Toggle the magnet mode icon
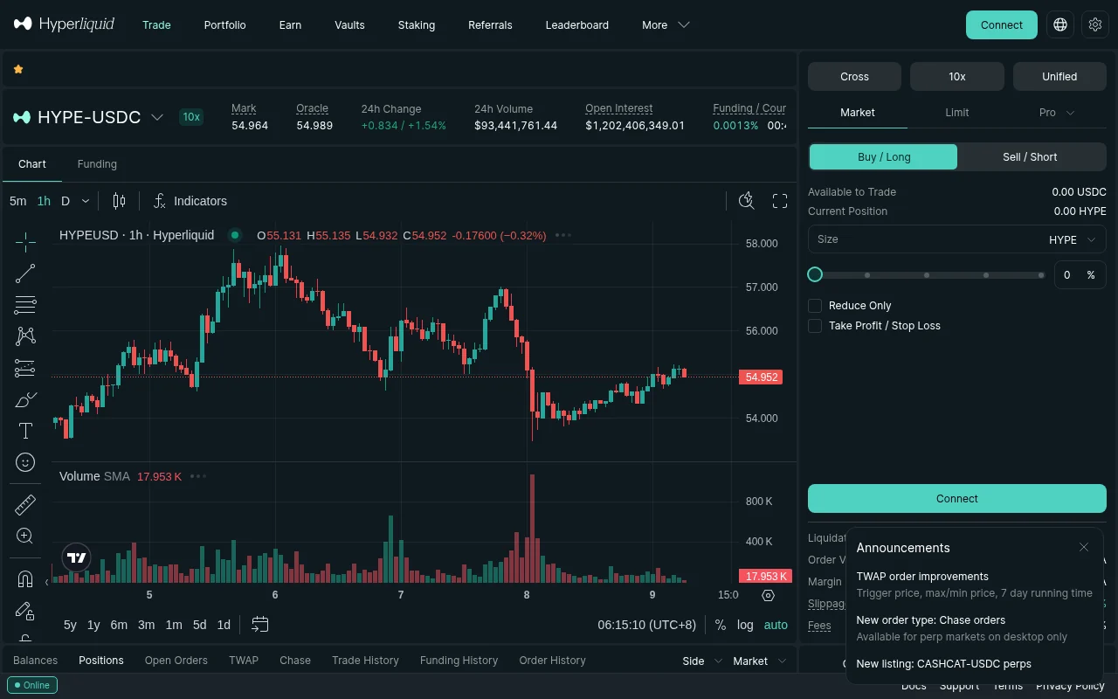Screen dimensions: 1118x699 click(25, 579)
